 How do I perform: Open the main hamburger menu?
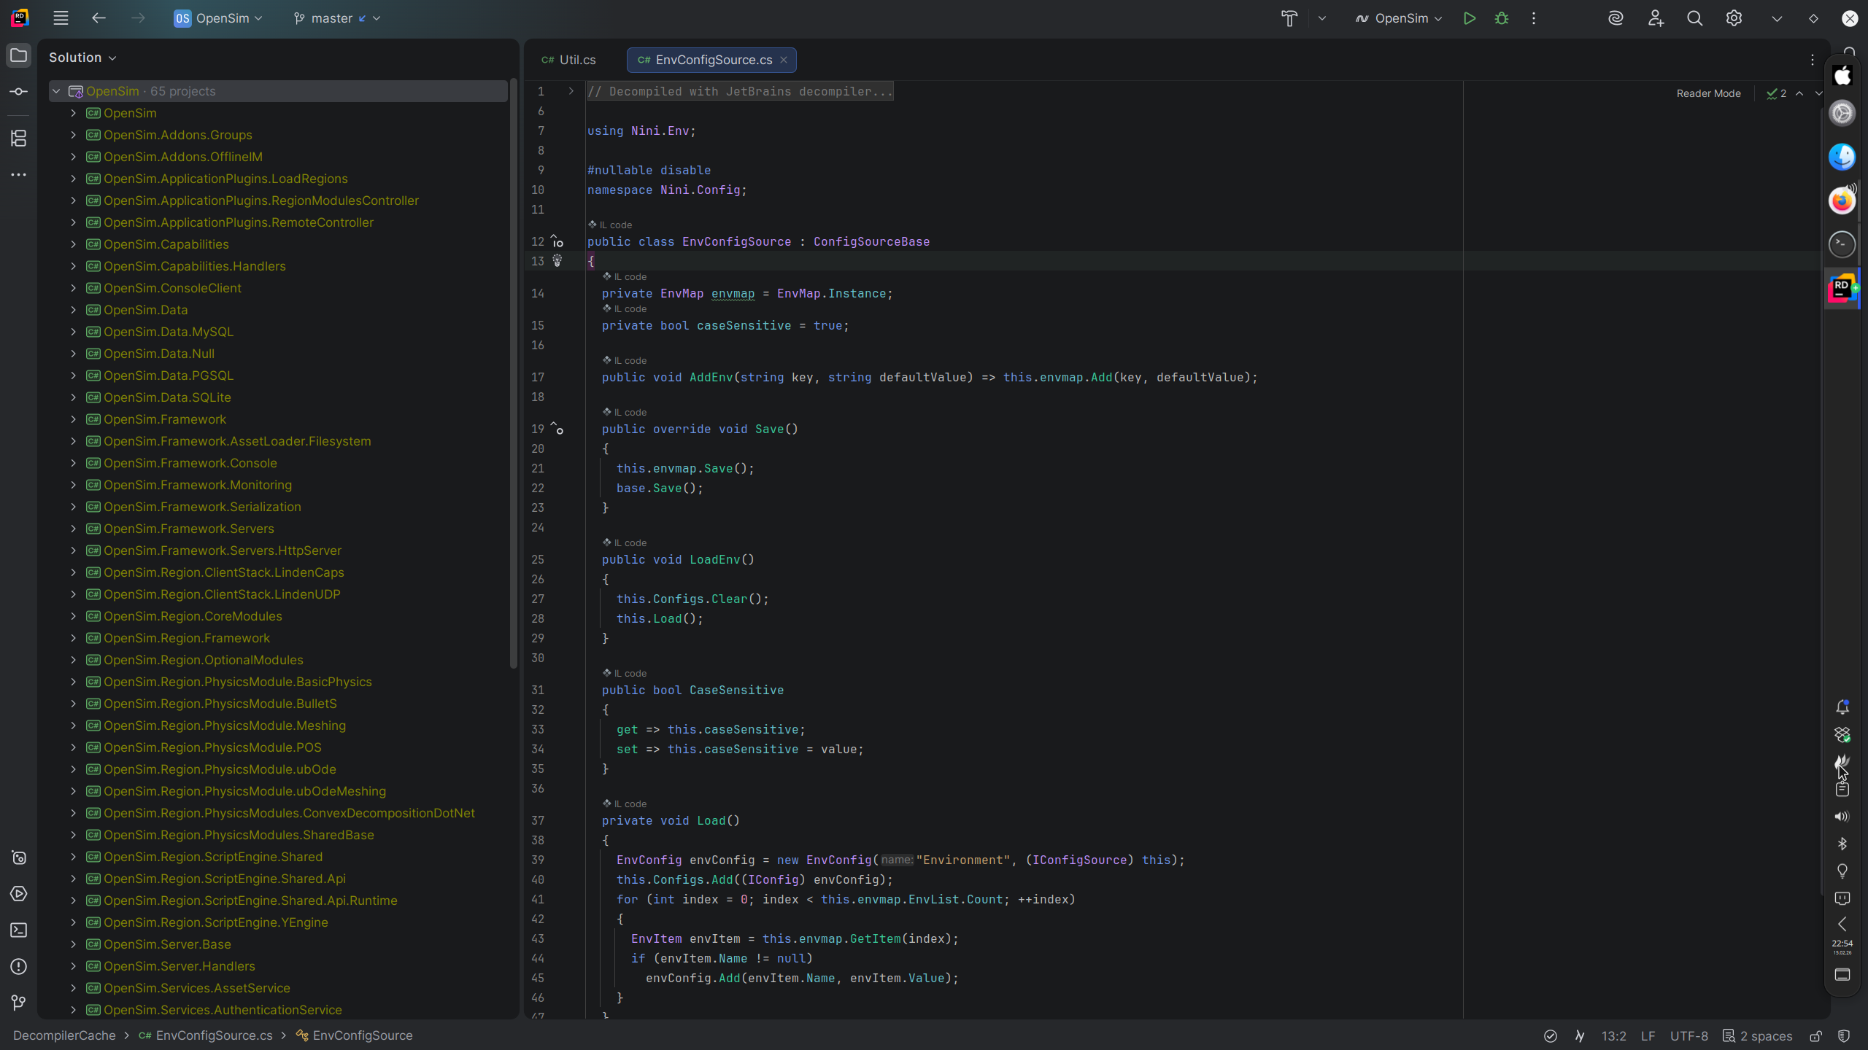61,19
